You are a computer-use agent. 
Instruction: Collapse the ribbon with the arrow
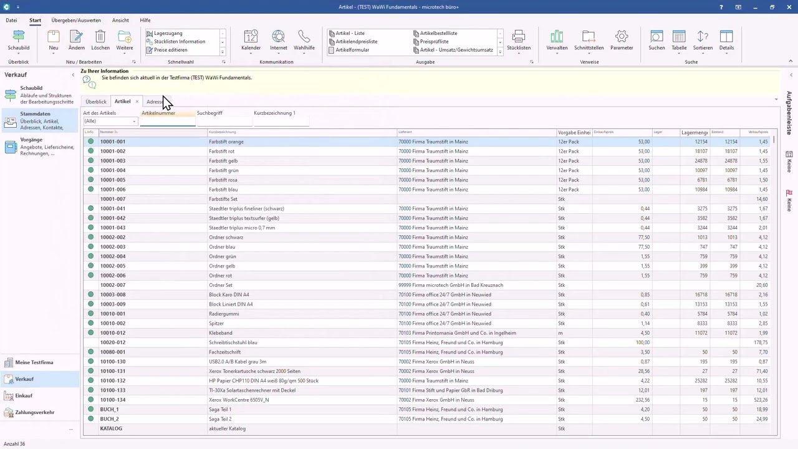[x=791, y=62]
